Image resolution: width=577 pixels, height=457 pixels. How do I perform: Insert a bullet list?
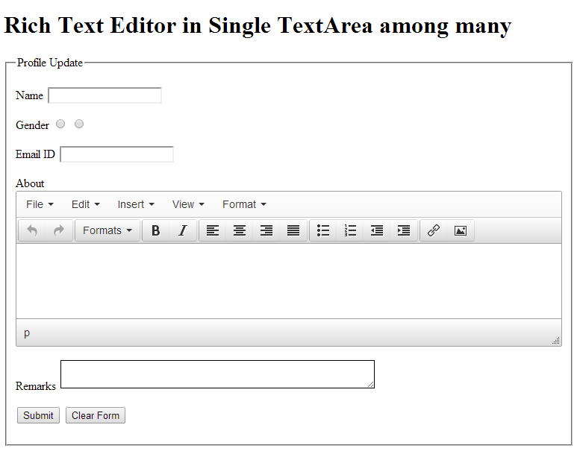tap(323, 230)
